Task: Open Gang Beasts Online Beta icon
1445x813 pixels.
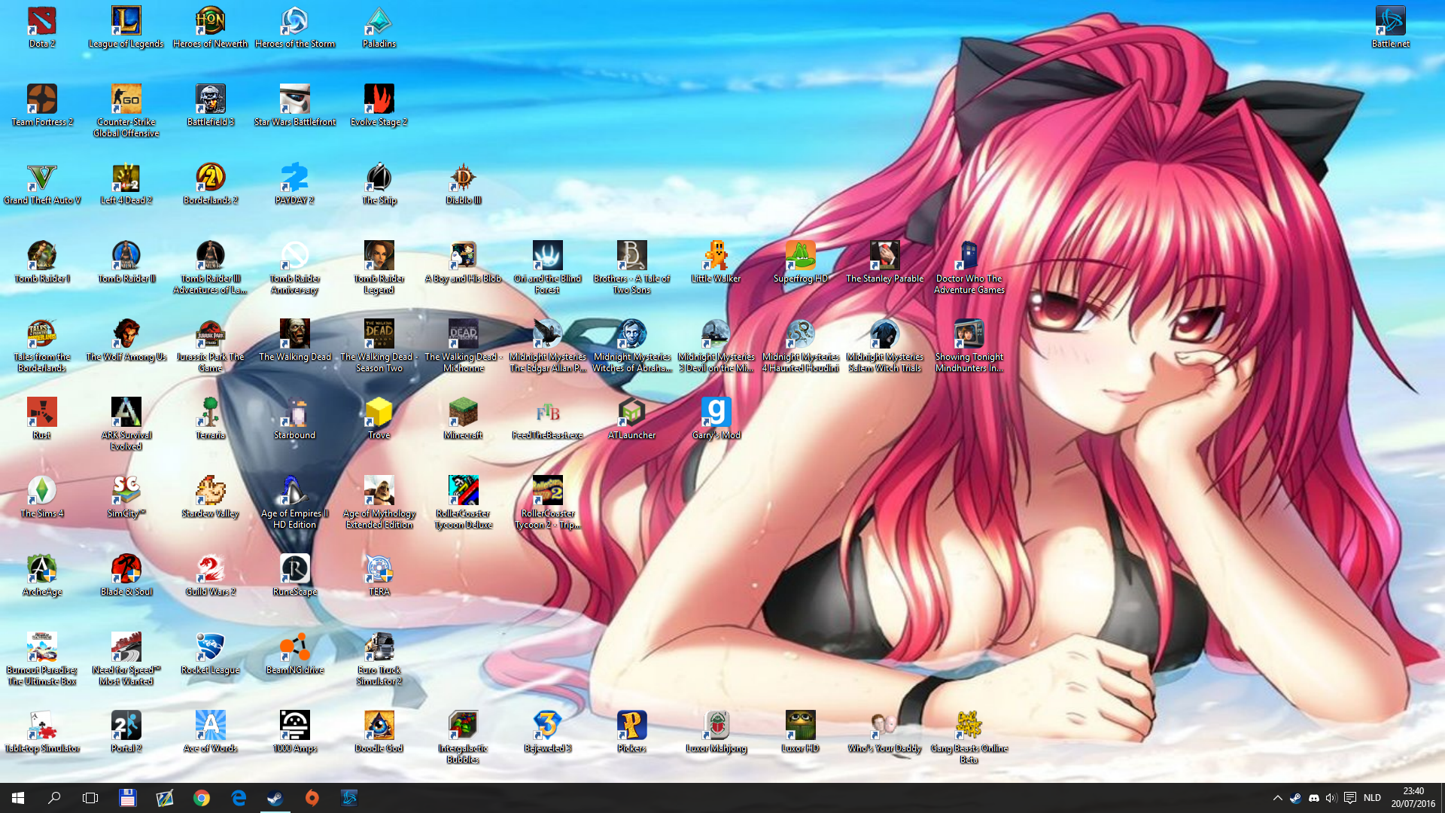Action: (x=969, y=737)
